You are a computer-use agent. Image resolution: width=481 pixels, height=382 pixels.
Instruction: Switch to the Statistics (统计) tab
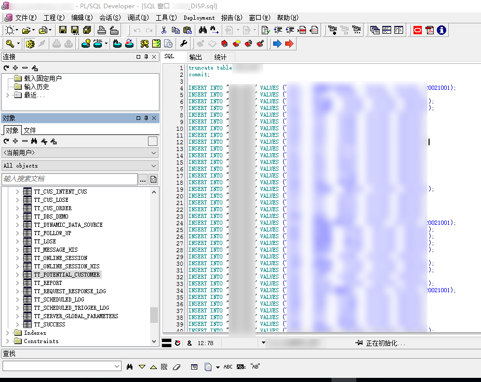(x=220, y=57)
